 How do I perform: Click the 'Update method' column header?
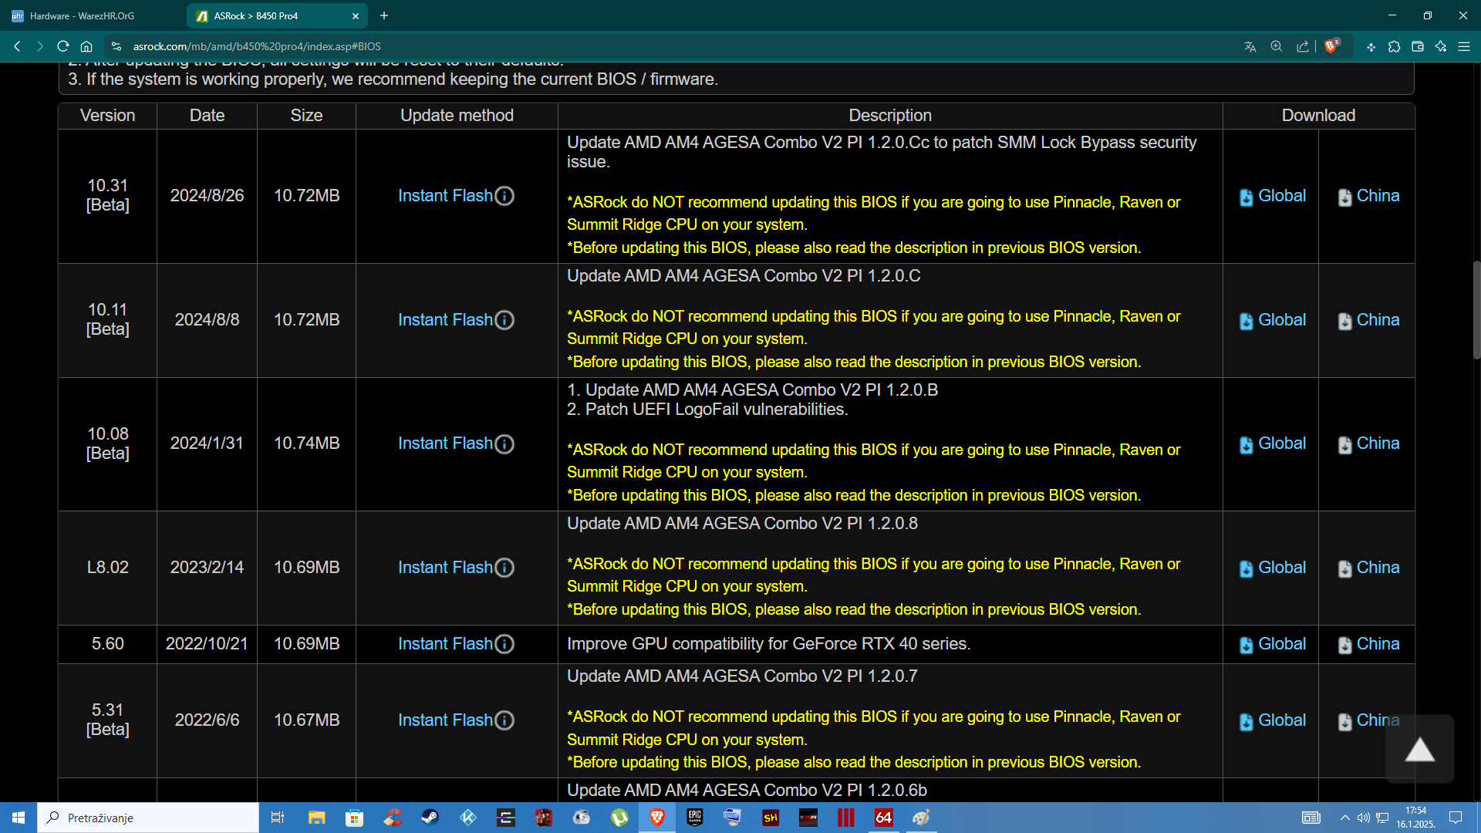click(457, 116)
